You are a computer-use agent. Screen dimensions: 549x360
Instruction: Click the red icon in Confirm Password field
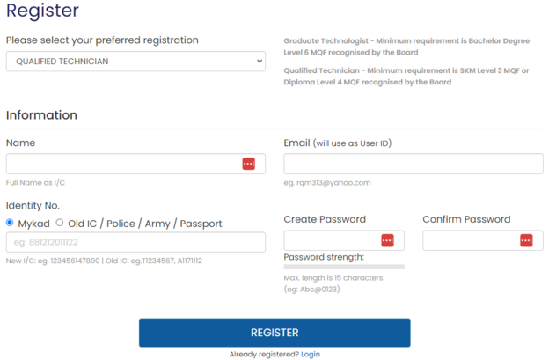pyautogui.click(x=526, y=240)
